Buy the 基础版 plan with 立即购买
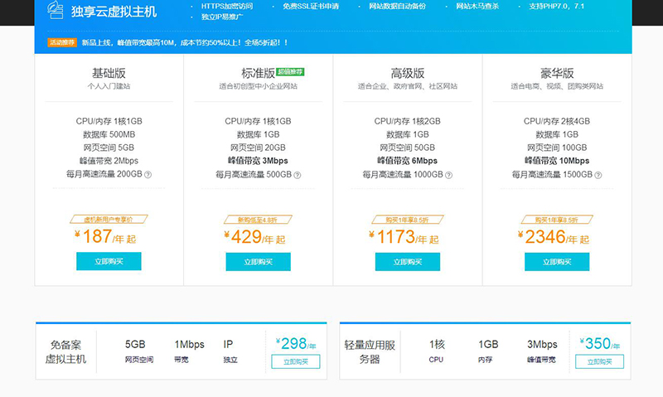Viewport: 663px width, 397px height. [x=109, y=261]
